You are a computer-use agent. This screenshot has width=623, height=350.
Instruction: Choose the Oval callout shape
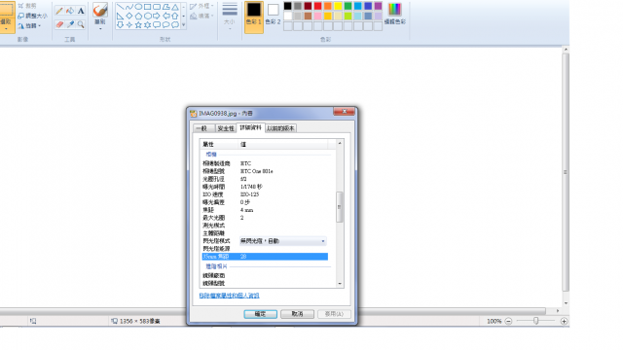(x=165, y=25)
